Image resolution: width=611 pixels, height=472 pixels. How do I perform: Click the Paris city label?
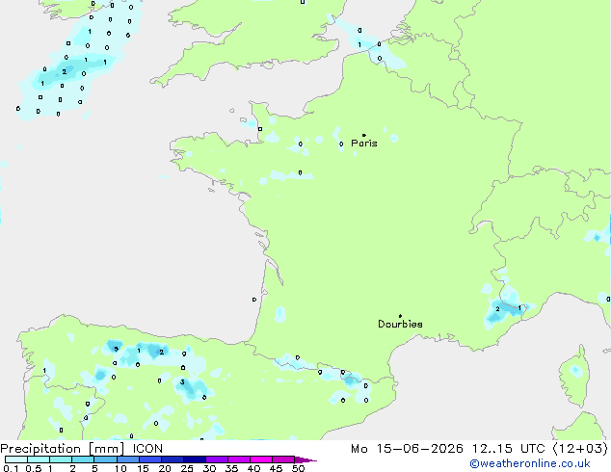(x=364, y=144)
